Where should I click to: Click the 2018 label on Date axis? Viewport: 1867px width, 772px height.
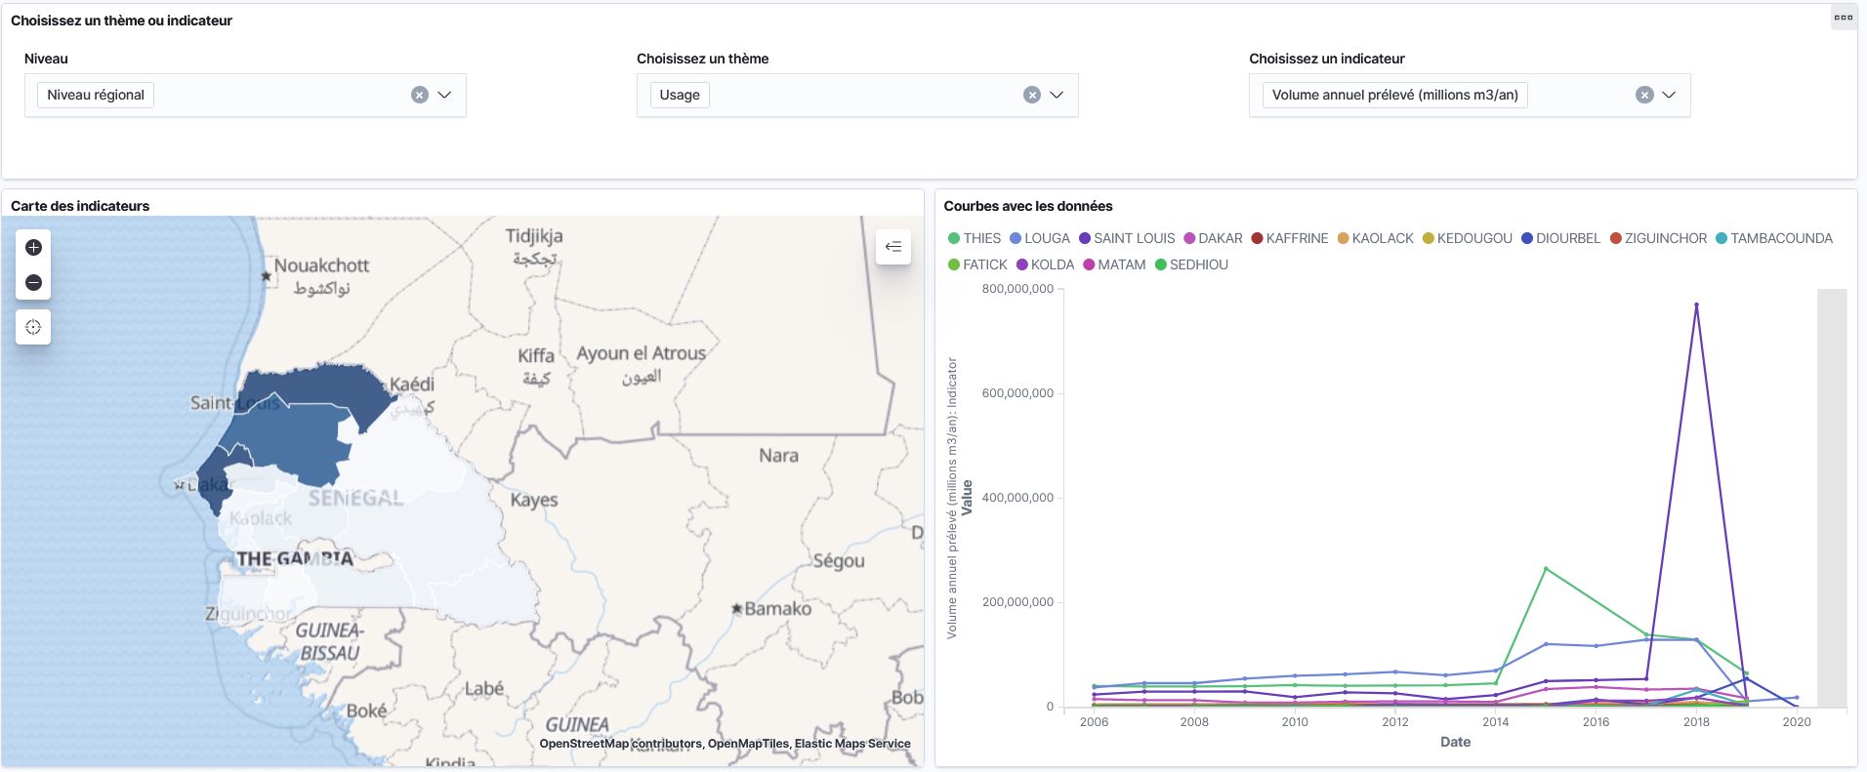[x=1696, y=722]
